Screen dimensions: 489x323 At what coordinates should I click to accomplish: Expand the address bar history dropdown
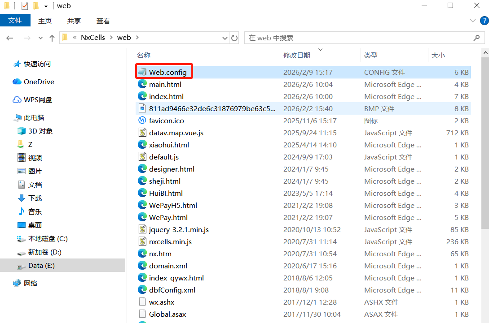(225, 38)
